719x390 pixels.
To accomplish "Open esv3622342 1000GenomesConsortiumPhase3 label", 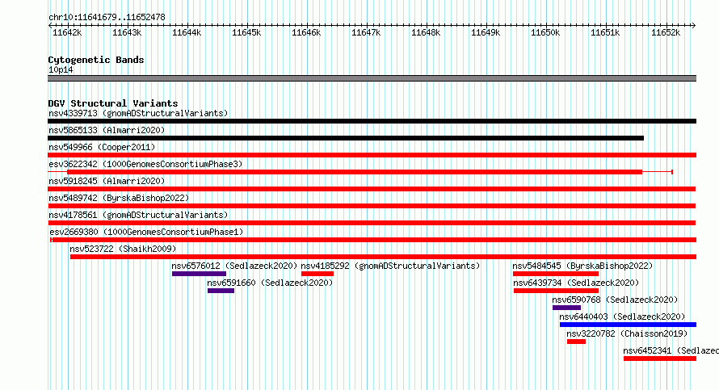I will pos(145,164).
